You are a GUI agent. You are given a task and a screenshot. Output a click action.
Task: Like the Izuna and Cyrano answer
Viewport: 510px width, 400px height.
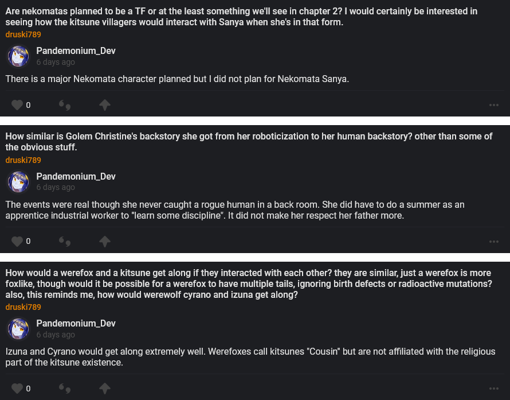click(18, 389)
